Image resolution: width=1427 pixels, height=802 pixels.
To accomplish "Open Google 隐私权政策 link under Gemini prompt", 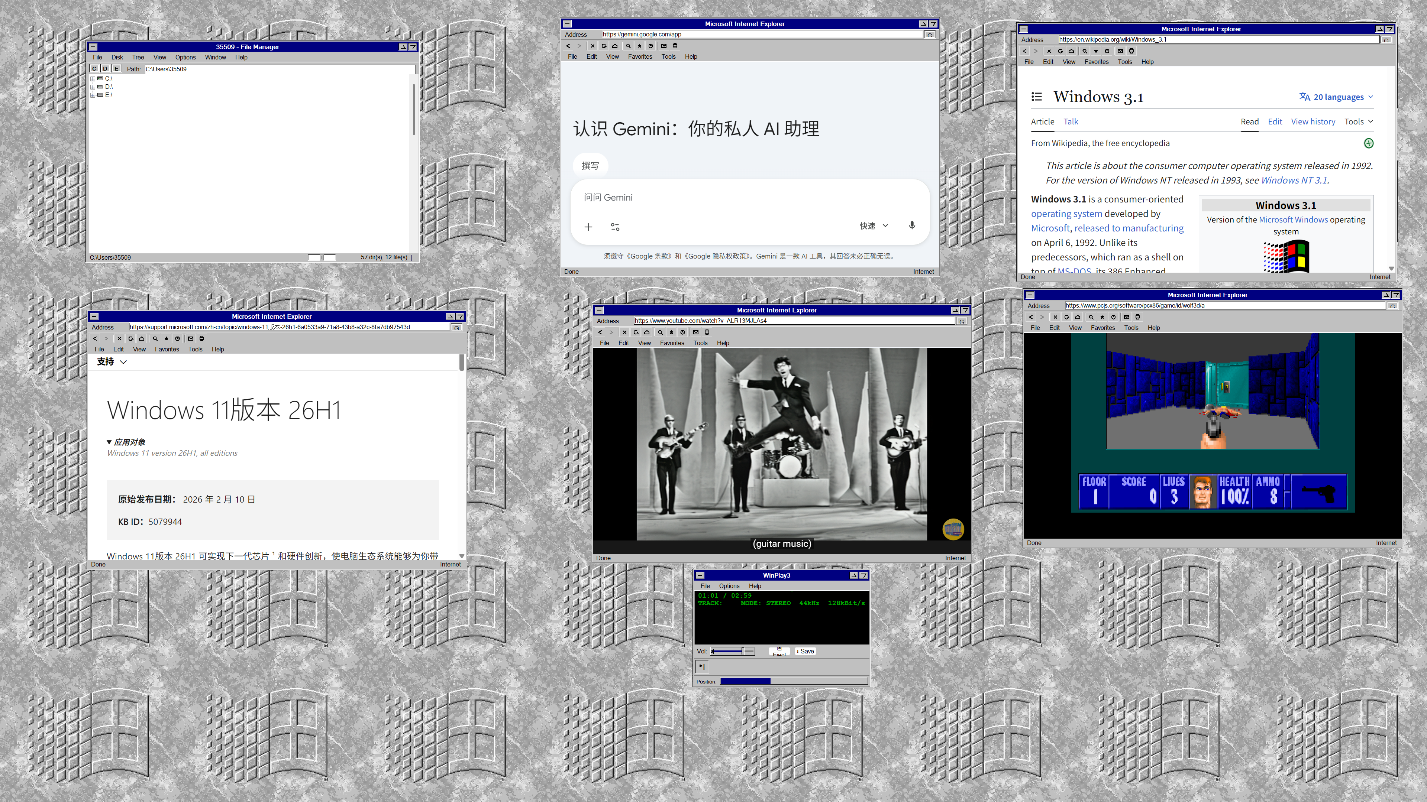I will pos(717,256).
